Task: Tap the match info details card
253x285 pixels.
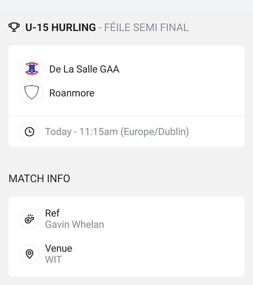Action: pyautogui.click(x=126, y=237)
